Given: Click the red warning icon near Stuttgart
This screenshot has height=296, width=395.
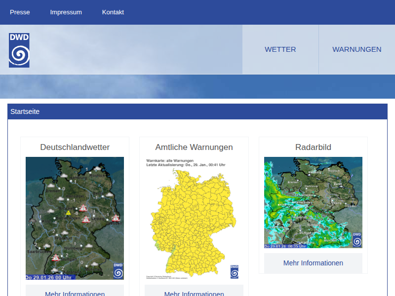Looking at the screenshot, I should [x=56, y=257].
